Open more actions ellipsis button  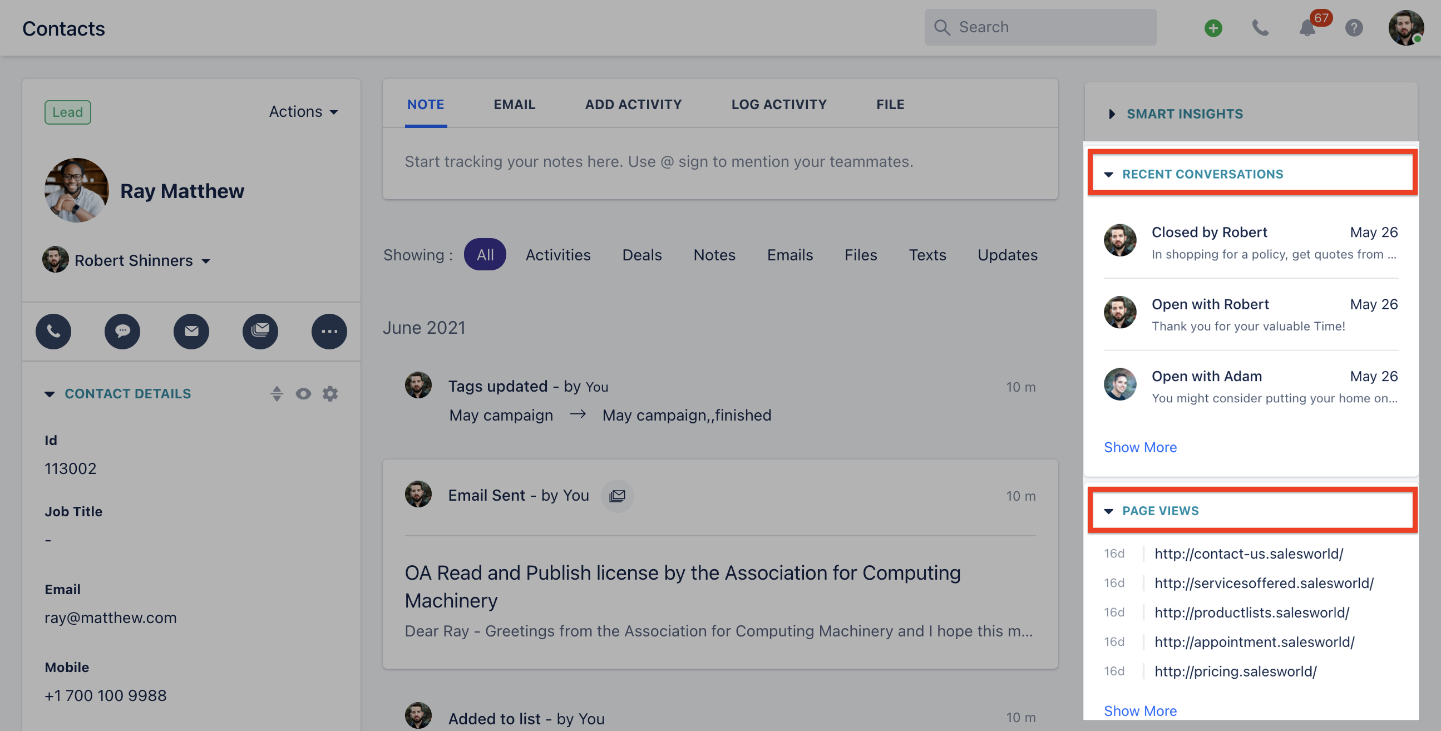[x=329, y=331]
